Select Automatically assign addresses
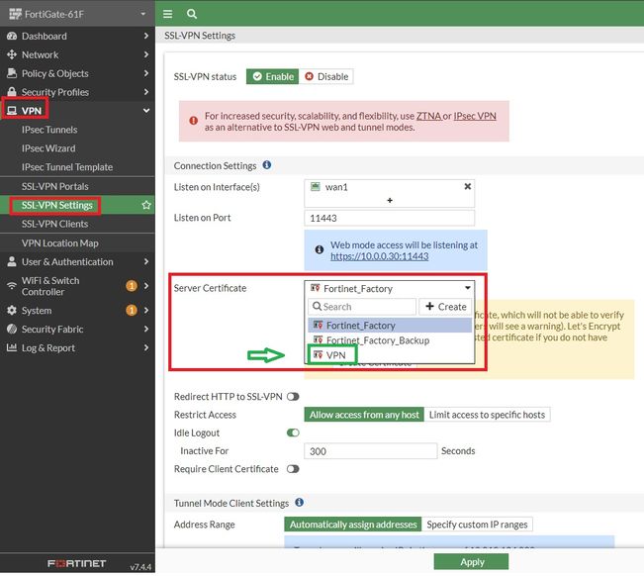 pos(353,525)
